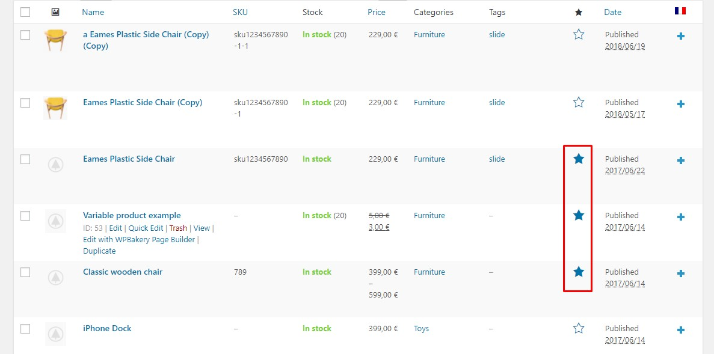Feature the iPhone Dock using its star
This screenshot has width=714, height=354.
(x=578, y=328)
